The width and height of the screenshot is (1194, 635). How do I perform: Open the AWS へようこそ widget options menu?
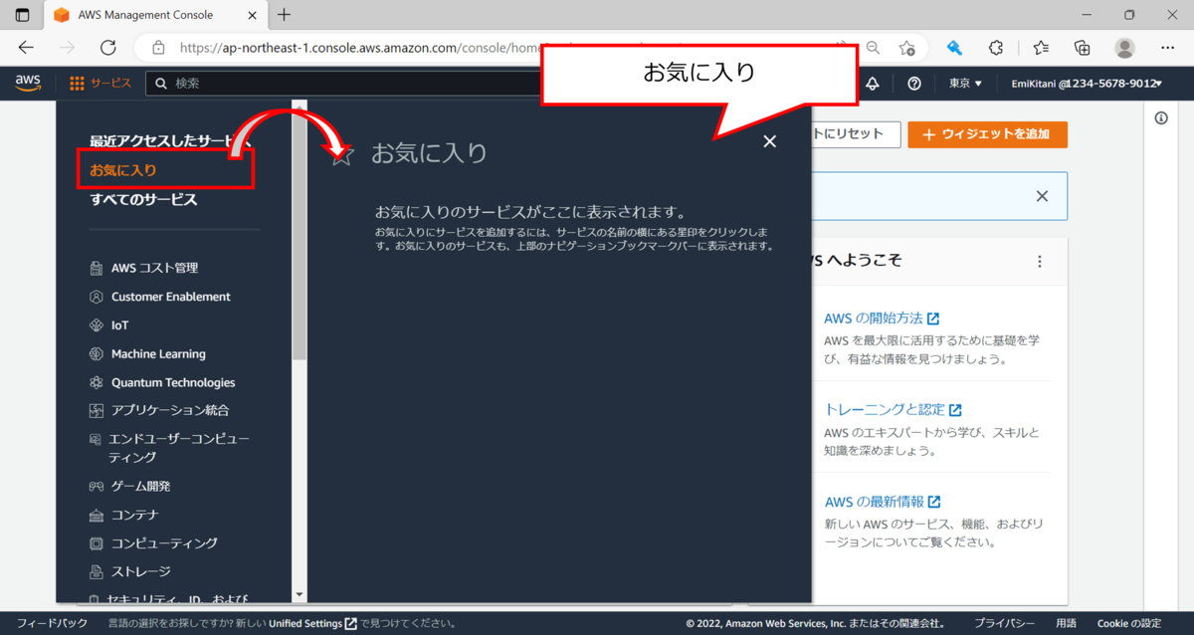[1040, 262]
